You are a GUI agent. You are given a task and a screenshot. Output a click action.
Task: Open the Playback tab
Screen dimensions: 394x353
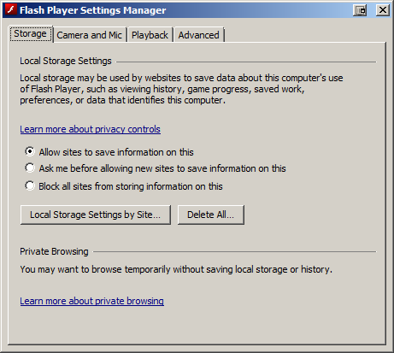point(150,35)
